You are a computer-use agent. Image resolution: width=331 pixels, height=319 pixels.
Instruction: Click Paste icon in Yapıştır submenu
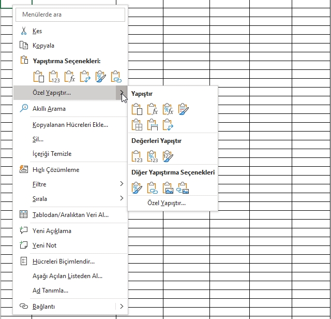click(137, 109)
